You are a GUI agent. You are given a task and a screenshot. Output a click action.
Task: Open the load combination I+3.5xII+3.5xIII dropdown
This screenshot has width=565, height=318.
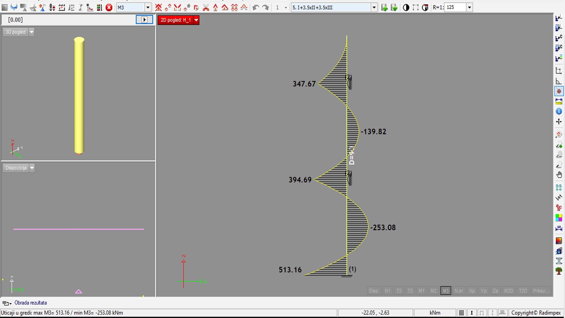[x=374, y=8]
